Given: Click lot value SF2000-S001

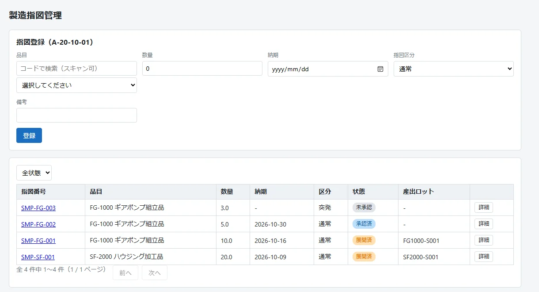Looking at the screenshot, I should [421, 257].
